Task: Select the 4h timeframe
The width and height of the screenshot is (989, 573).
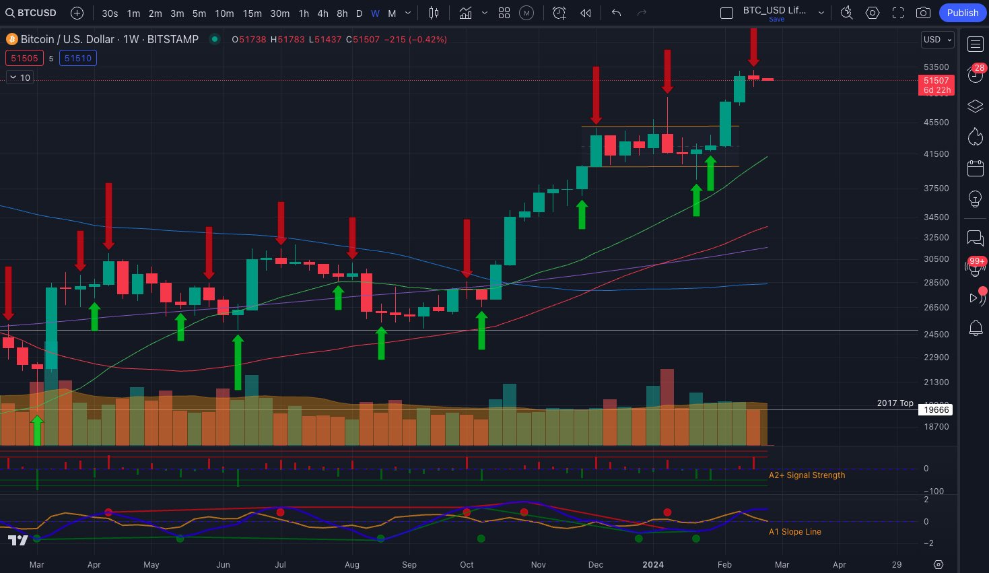Action: point(323,13)
